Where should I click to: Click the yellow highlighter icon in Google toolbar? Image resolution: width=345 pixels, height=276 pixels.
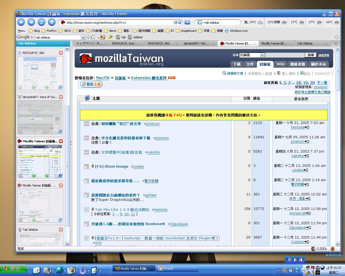[110, 37]
